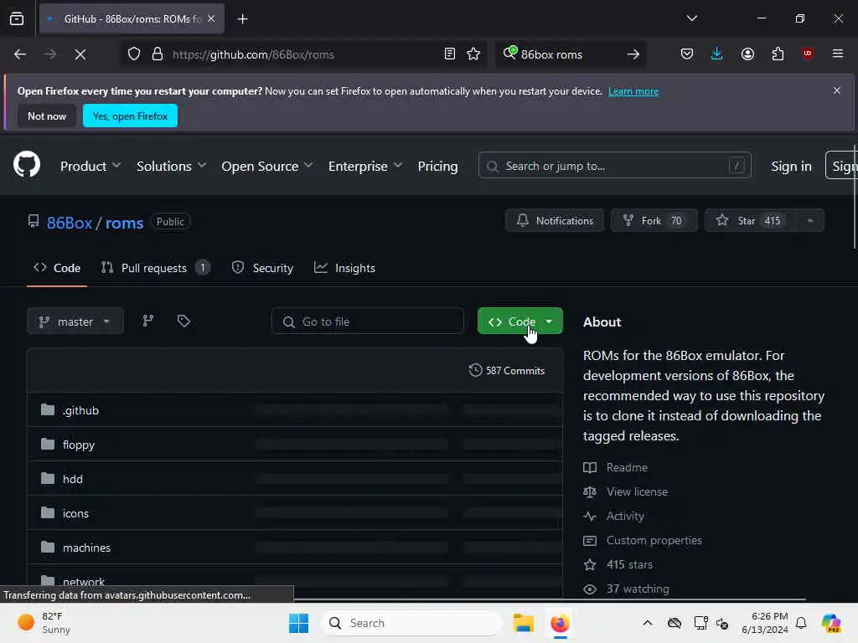The image size is (858, 643).
Task: Click Yes, open Firefox button
Action: click(x=130, y=116)
